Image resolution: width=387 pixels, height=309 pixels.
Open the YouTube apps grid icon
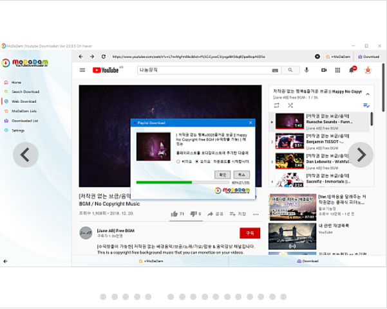[337, 70]
